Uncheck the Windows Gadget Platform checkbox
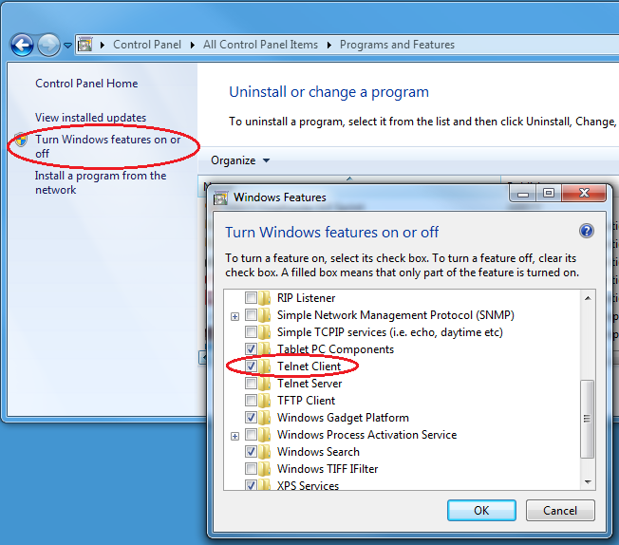 point(251,417)
